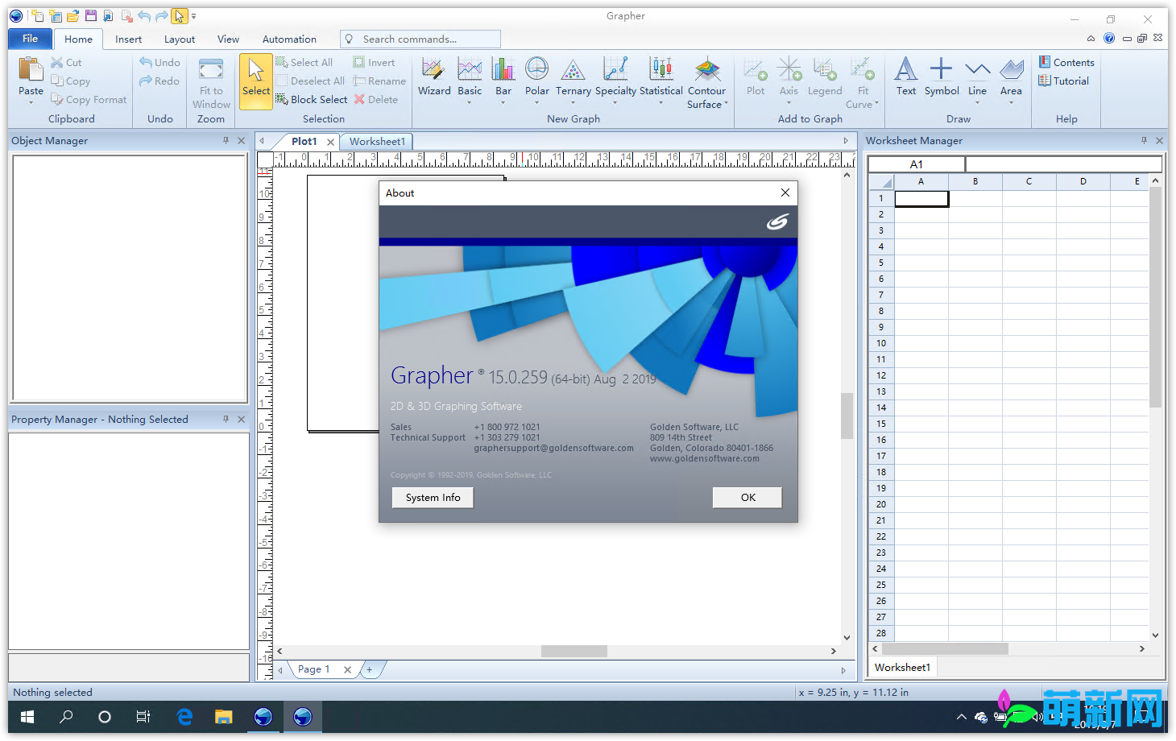The height and width of the screenshot is (741, 1176).
Task: Click Add Plot to graph
Action: [756, 77]
